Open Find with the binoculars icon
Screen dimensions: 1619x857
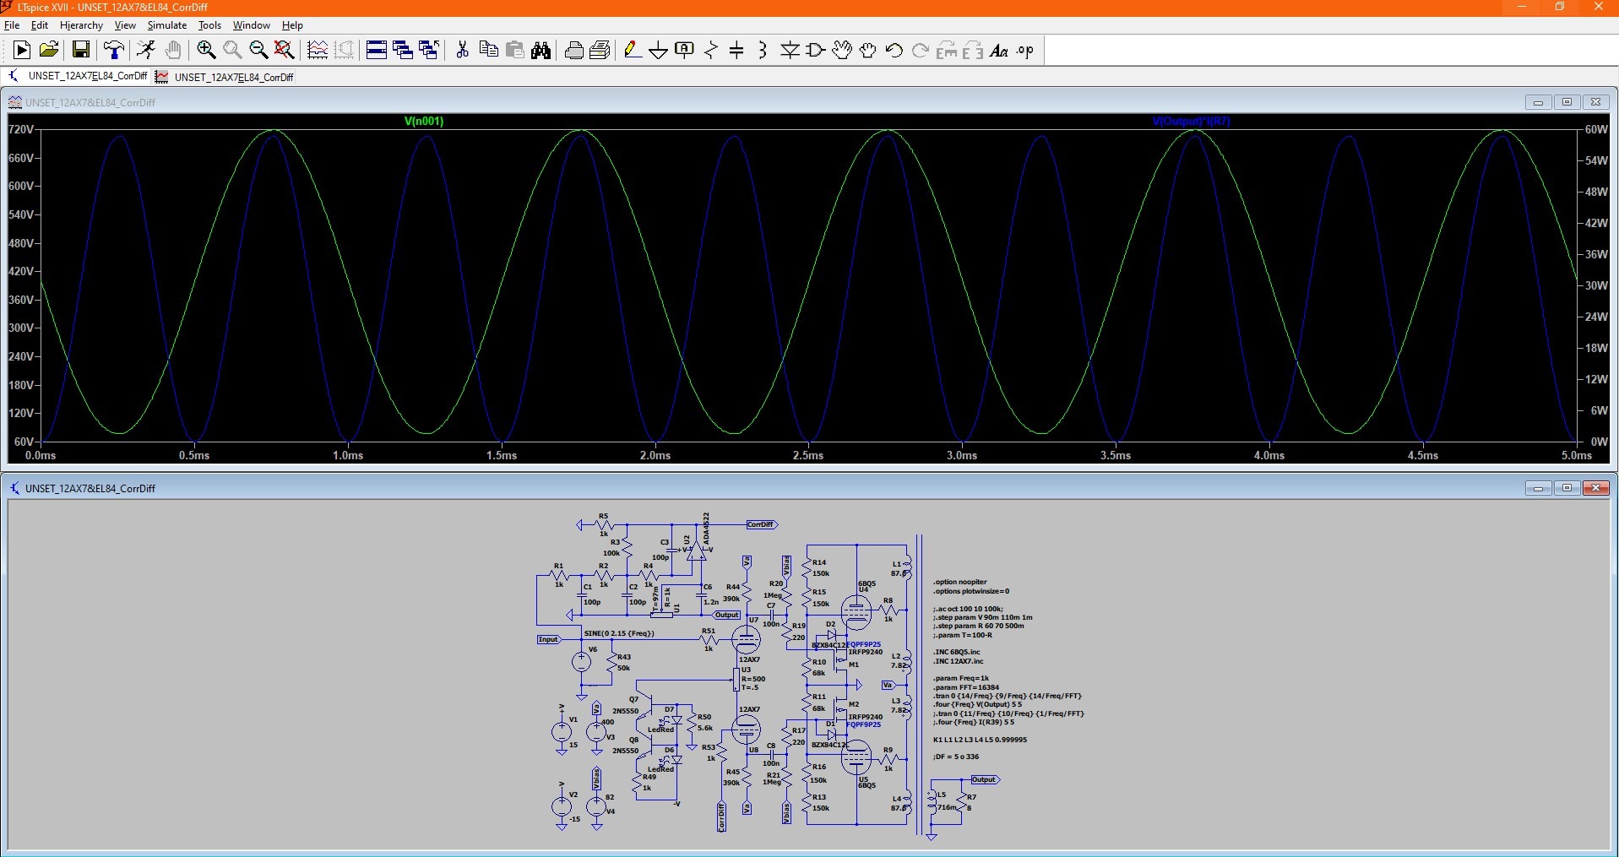pos(541,51)
